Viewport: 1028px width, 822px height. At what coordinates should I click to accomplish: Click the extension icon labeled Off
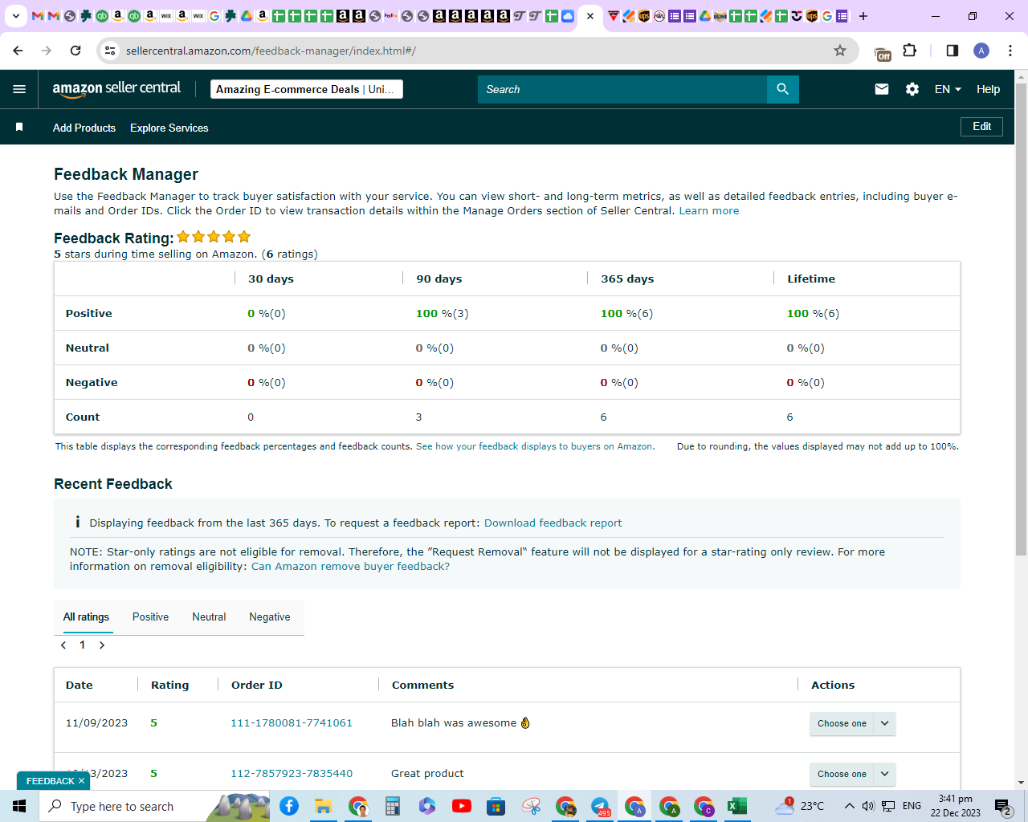coord(883,53)
